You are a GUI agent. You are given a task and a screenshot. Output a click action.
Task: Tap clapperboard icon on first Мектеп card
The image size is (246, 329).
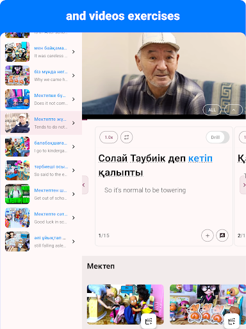149,321
